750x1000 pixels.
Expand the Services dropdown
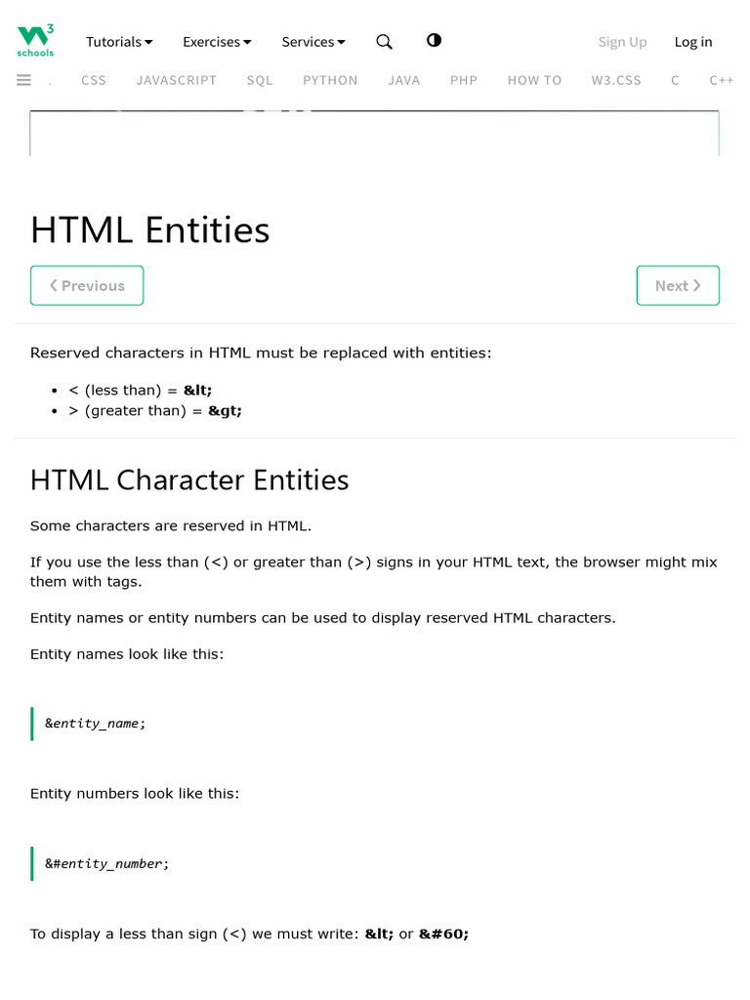(313, 42)
